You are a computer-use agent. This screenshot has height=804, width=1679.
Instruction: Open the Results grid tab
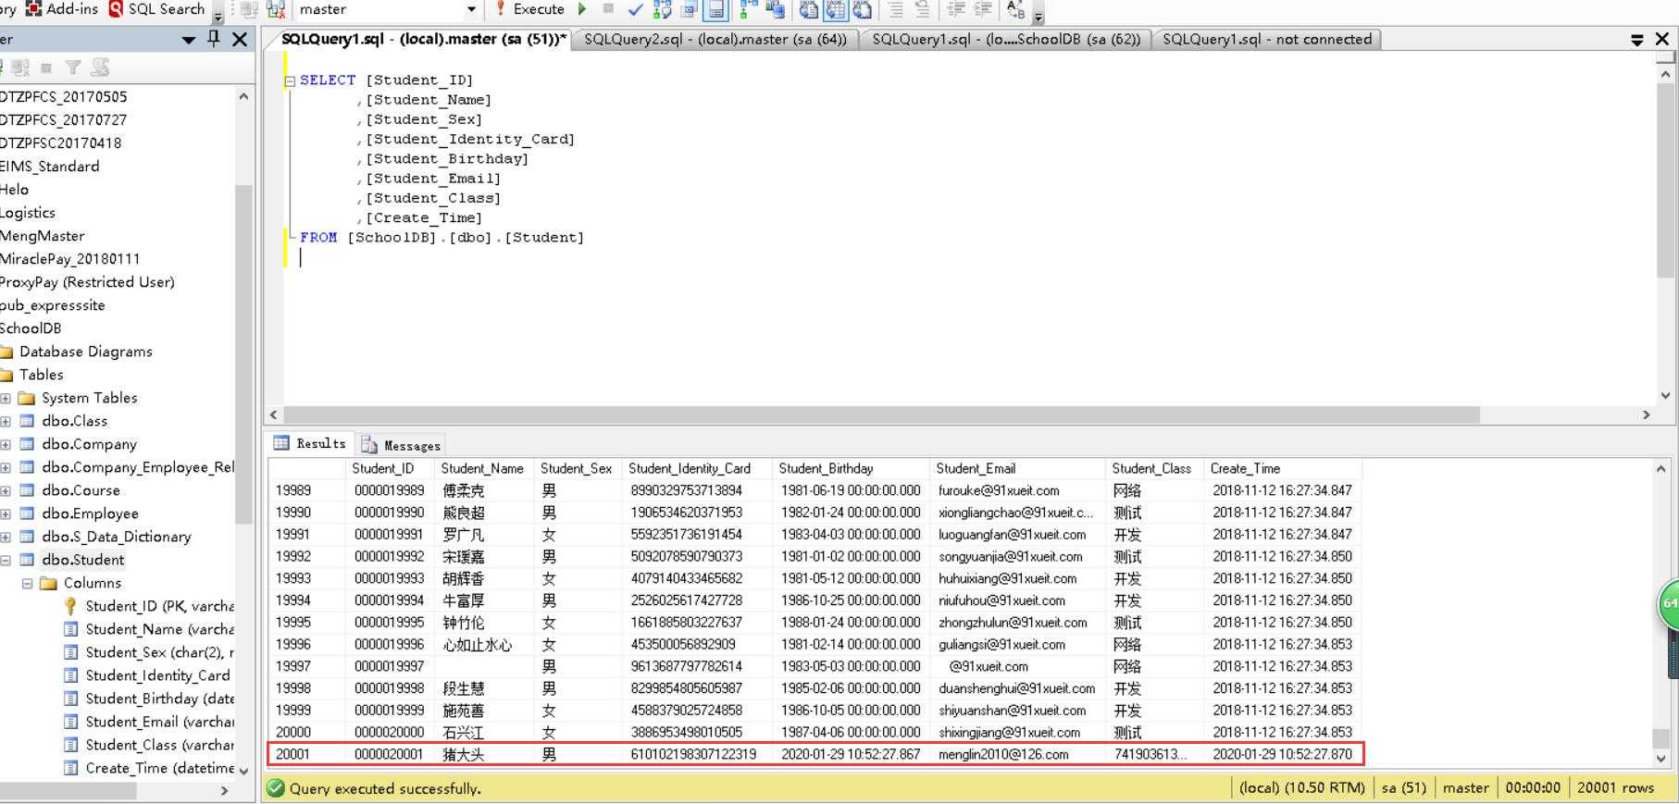(x=310, y=443)
